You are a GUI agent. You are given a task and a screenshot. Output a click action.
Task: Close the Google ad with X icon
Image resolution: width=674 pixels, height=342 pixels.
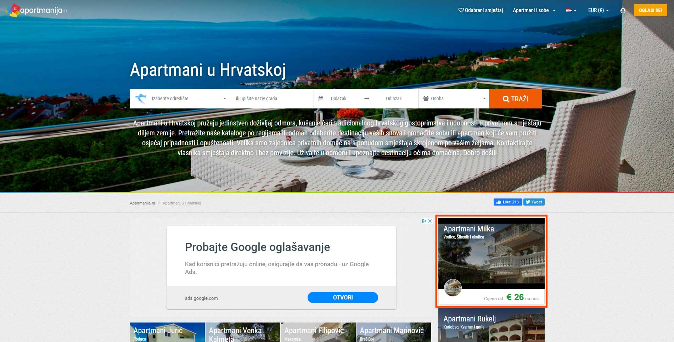430,221
